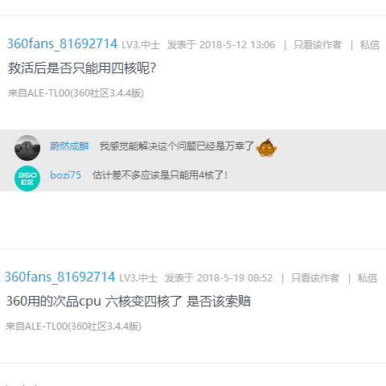Click the monkey emoji in the comment
Viewport: 386px width, 386px height.
click(266, 148)
